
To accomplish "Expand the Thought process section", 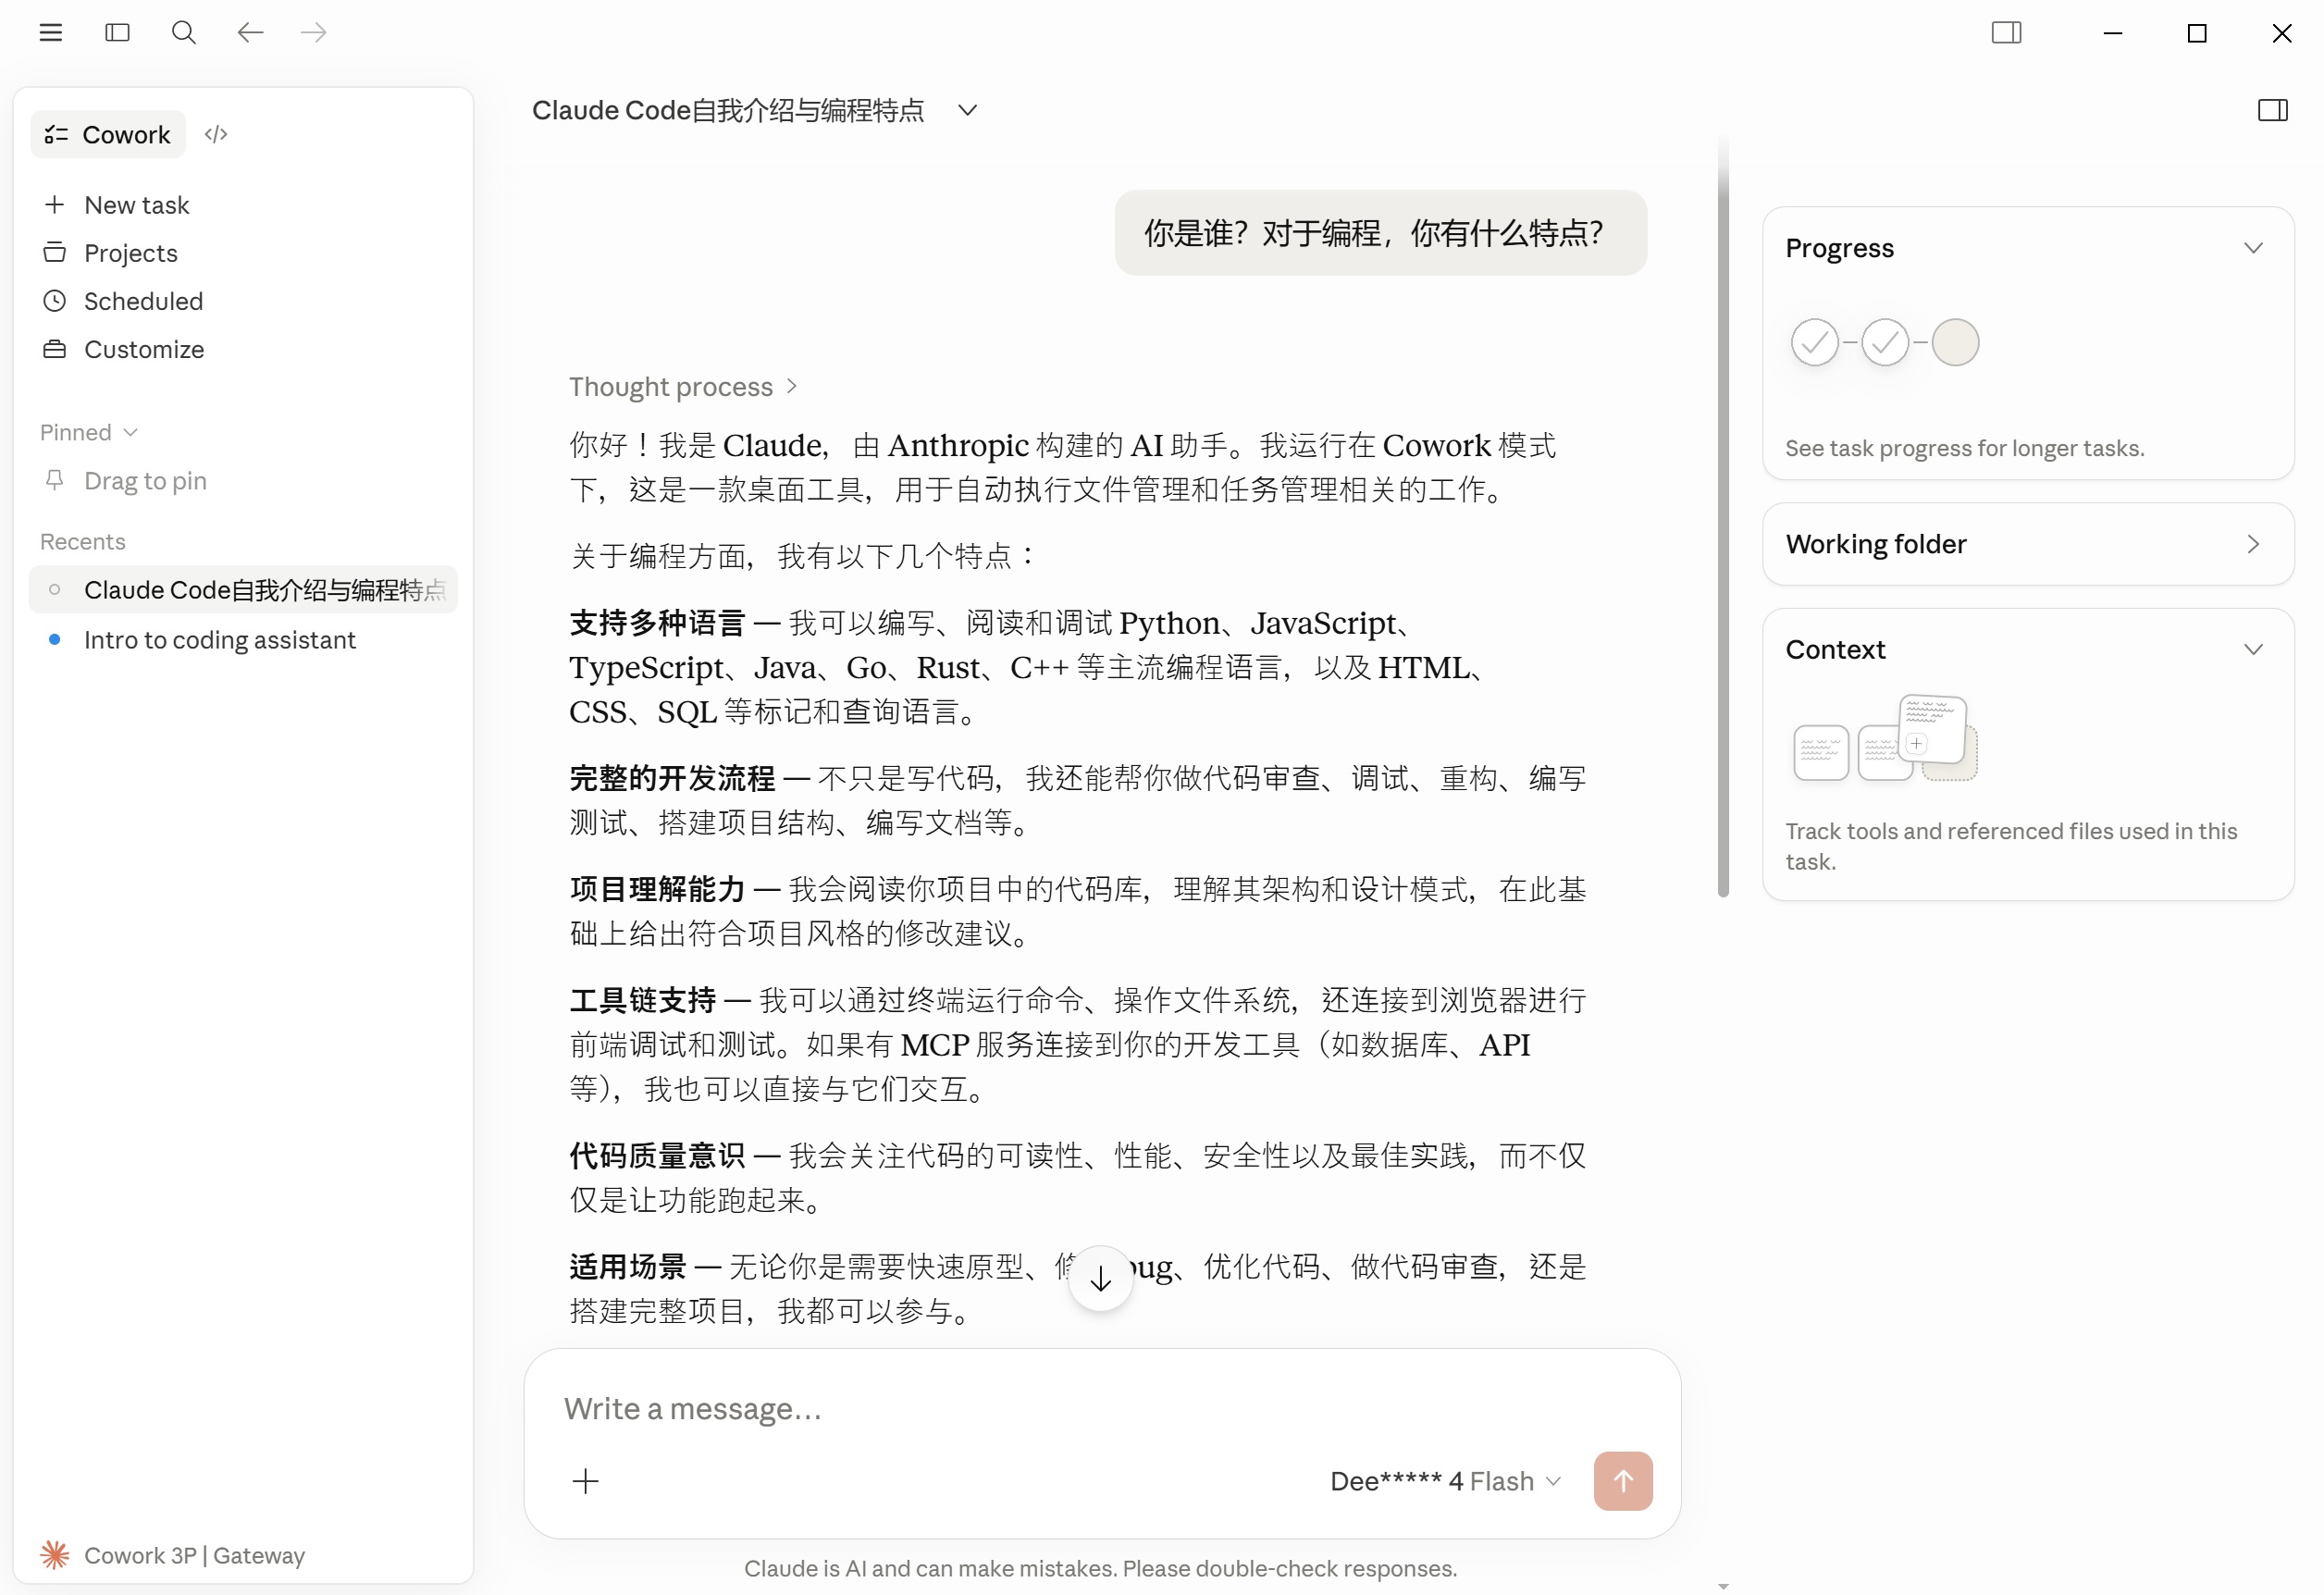I will pos(683,387).
